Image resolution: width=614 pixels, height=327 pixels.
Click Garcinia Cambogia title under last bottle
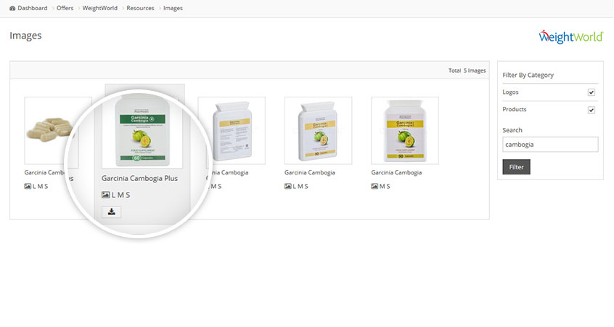(x=396, y=172)
